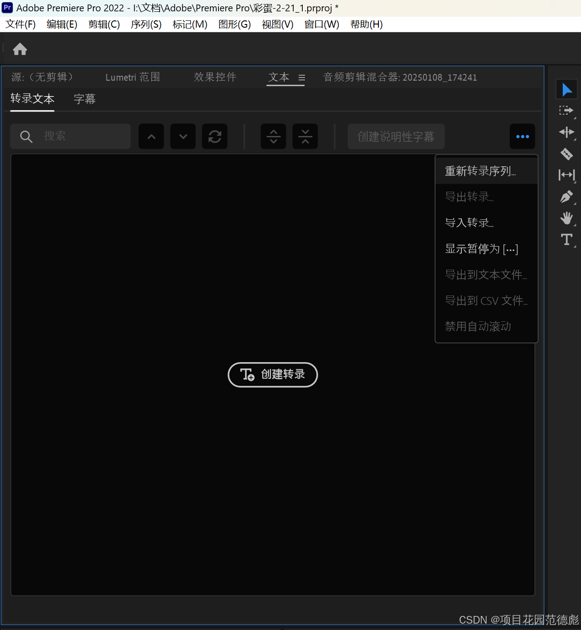Image resolution: width=581 pixels, height=630 pixels.
Task: Open the 窗口(W) menu
Action: [322, 24]
